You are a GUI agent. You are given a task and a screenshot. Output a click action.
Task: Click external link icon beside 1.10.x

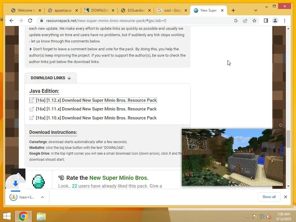(x=32, y=118)
